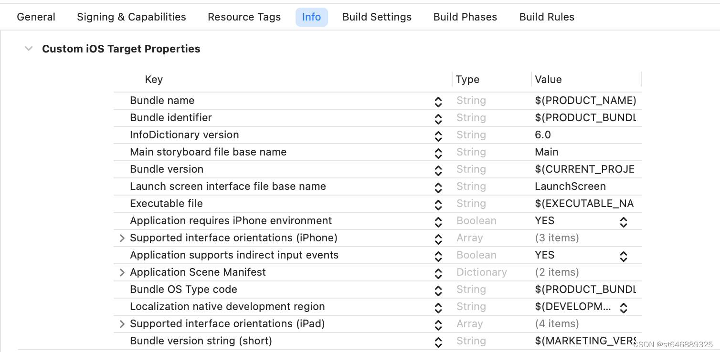Toggle YES value for Application requires iPhone environment
Viewport: 720px width, 352px height.
pos(623,222)
